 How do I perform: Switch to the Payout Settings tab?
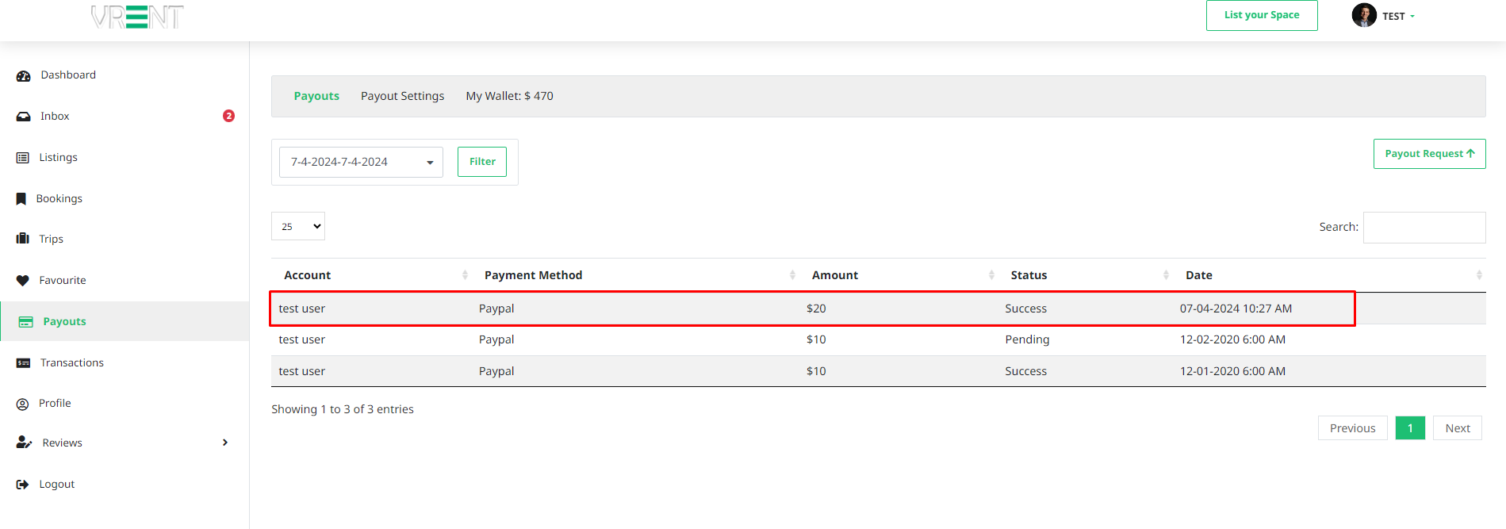point(402,96)
